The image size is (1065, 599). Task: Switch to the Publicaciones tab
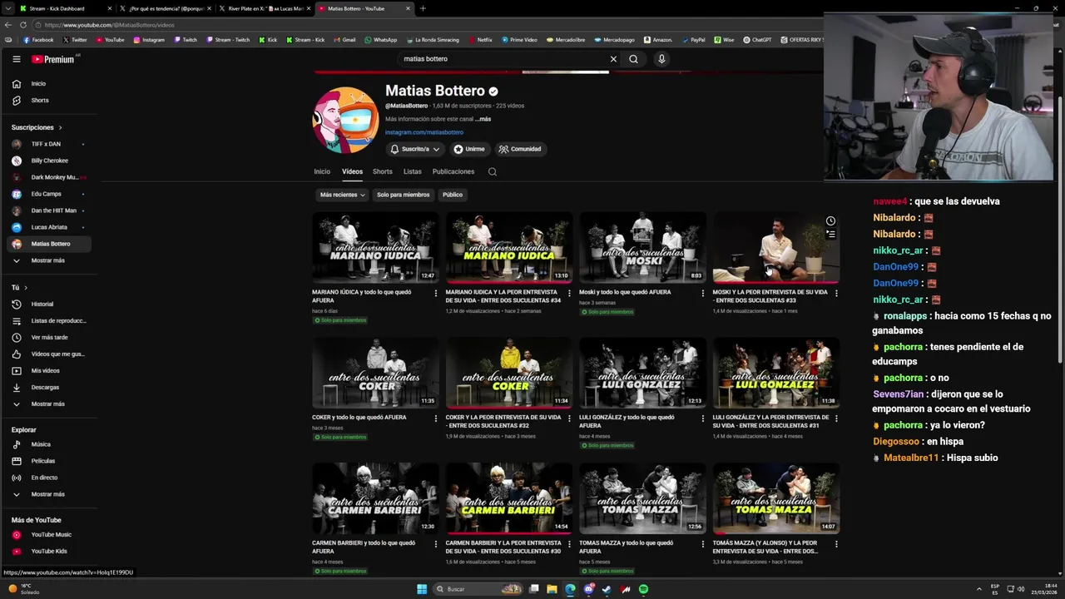[453, 171]
